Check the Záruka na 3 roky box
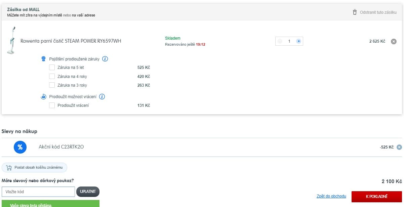Viewport: 404px width, 207px height. (x=52, y=85)
